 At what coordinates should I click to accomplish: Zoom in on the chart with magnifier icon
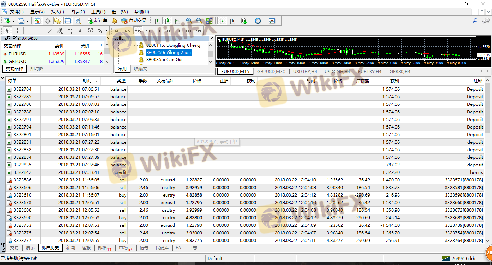(189, 21)
